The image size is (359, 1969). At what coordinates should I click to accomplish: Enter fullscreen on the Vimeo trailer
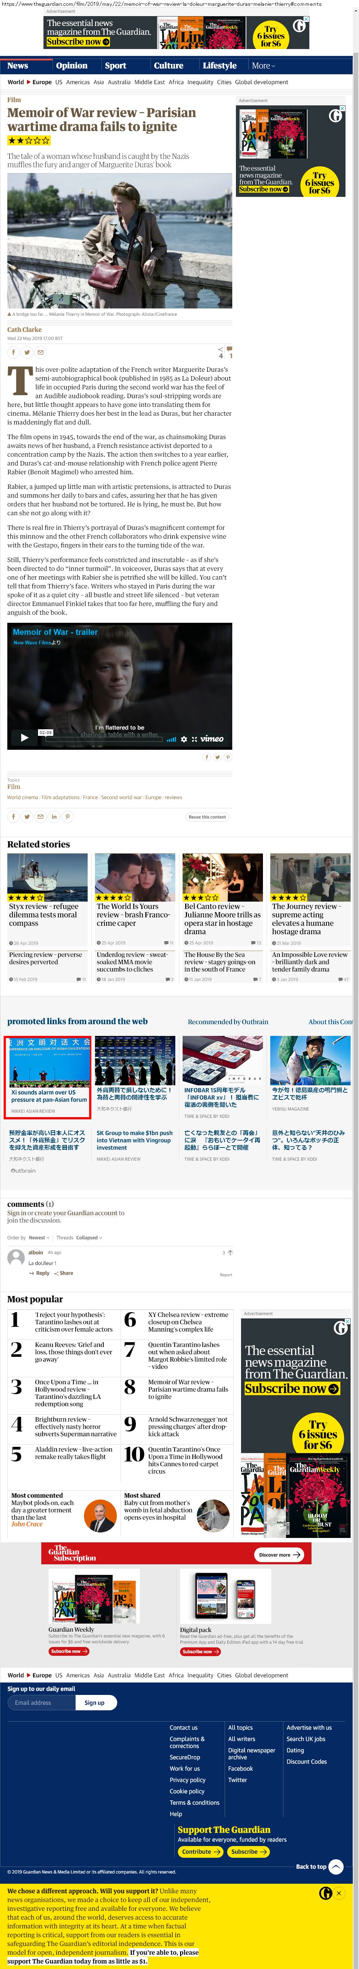(194, 739)
